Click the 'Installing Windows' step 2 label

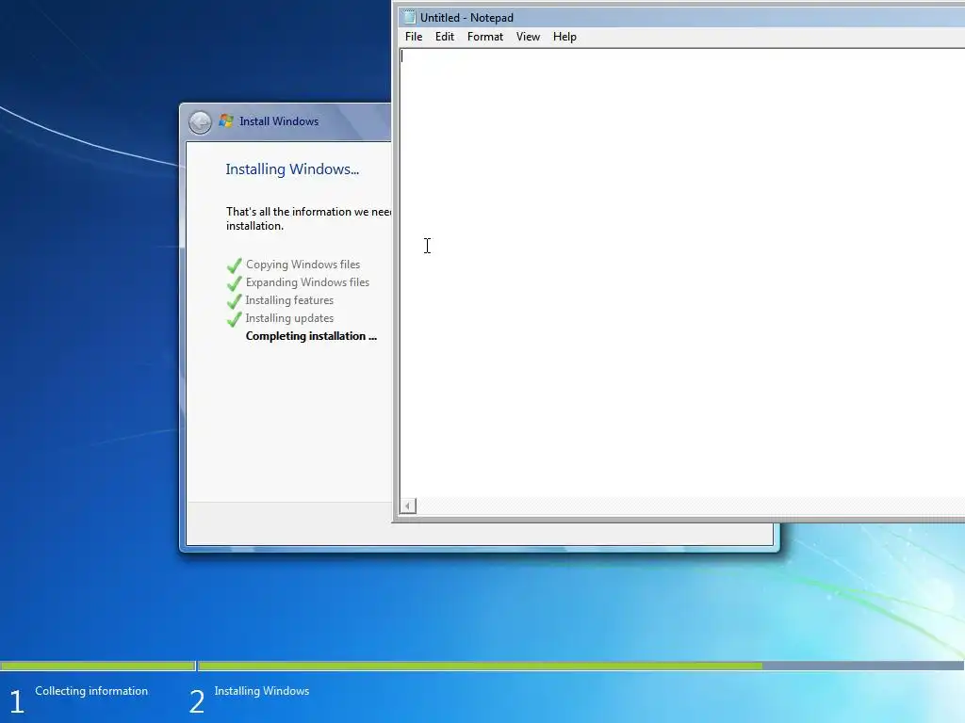click(262, 691)
